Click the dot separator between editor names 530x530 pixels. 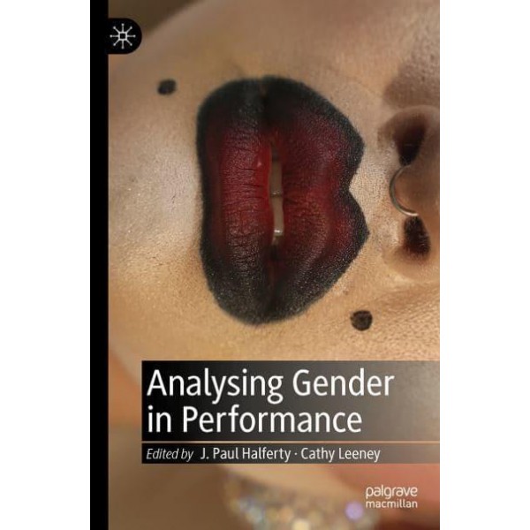coord(296,454)
